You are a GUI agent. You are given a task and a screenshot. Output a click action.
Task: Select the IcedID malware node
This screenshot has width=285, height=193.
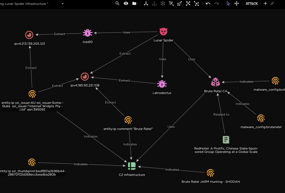coord(88,33)
